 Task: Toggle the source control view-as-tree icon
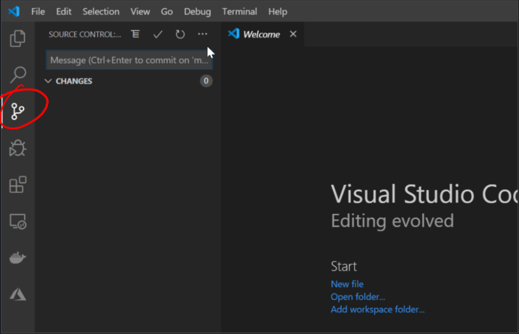point(135,34)
